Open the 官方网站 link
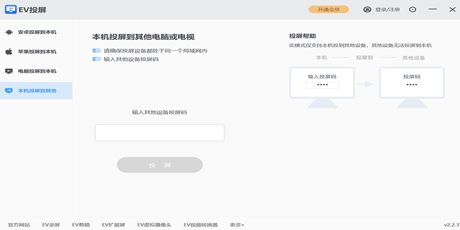This screenshot has width=460, height=230. coord(19,225)
